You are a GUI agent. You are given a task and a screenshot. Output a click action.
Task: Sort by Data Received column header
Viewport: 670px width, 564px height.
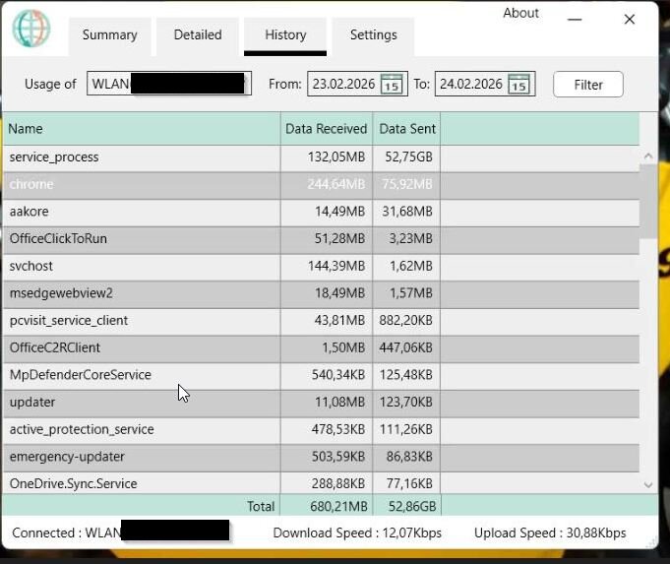tap(326, 129)
